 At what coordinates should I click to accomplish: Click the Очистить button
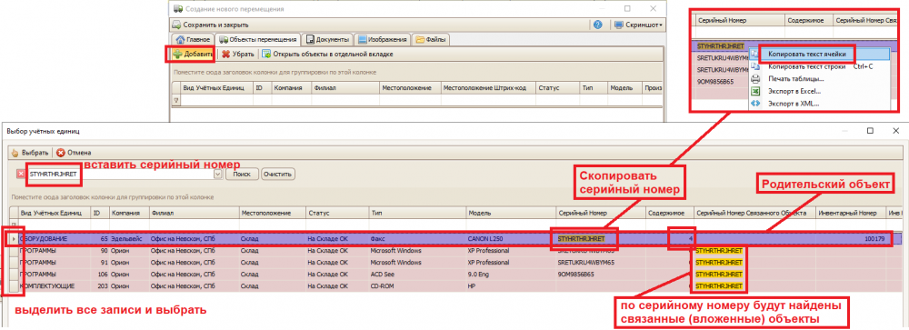click(x=278, y=174)
